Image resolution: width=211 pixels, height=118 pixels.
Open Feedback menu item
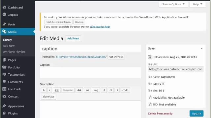coord(14,89)
